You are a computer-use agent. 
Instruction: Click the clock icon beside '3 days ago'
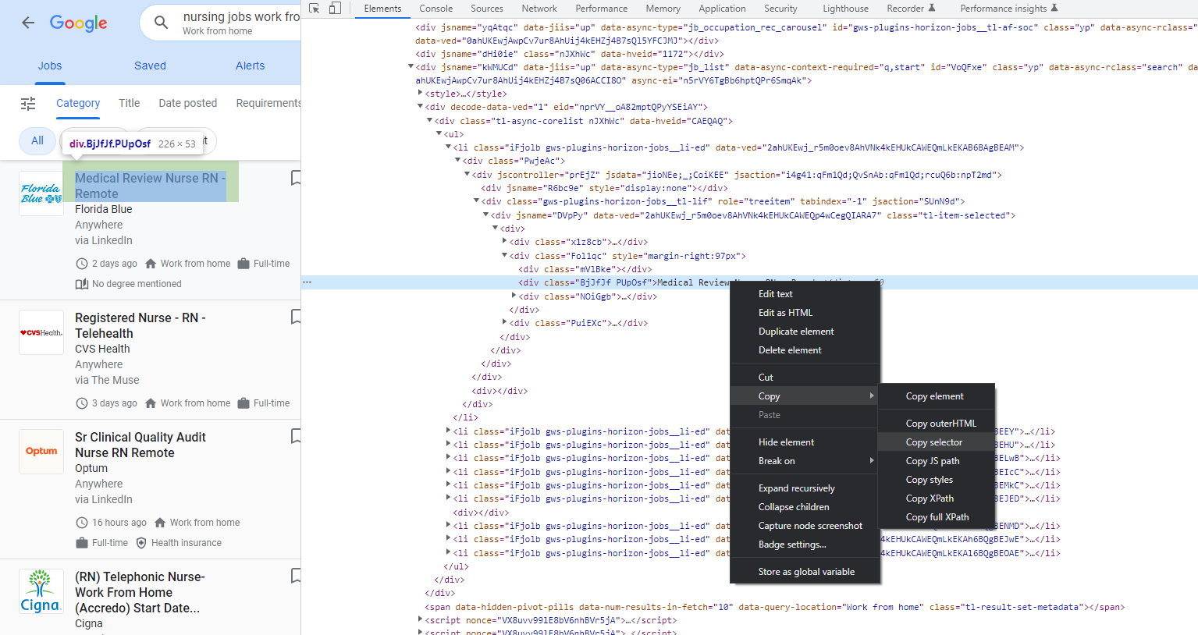pyautogui.click(x=81, y=403)
